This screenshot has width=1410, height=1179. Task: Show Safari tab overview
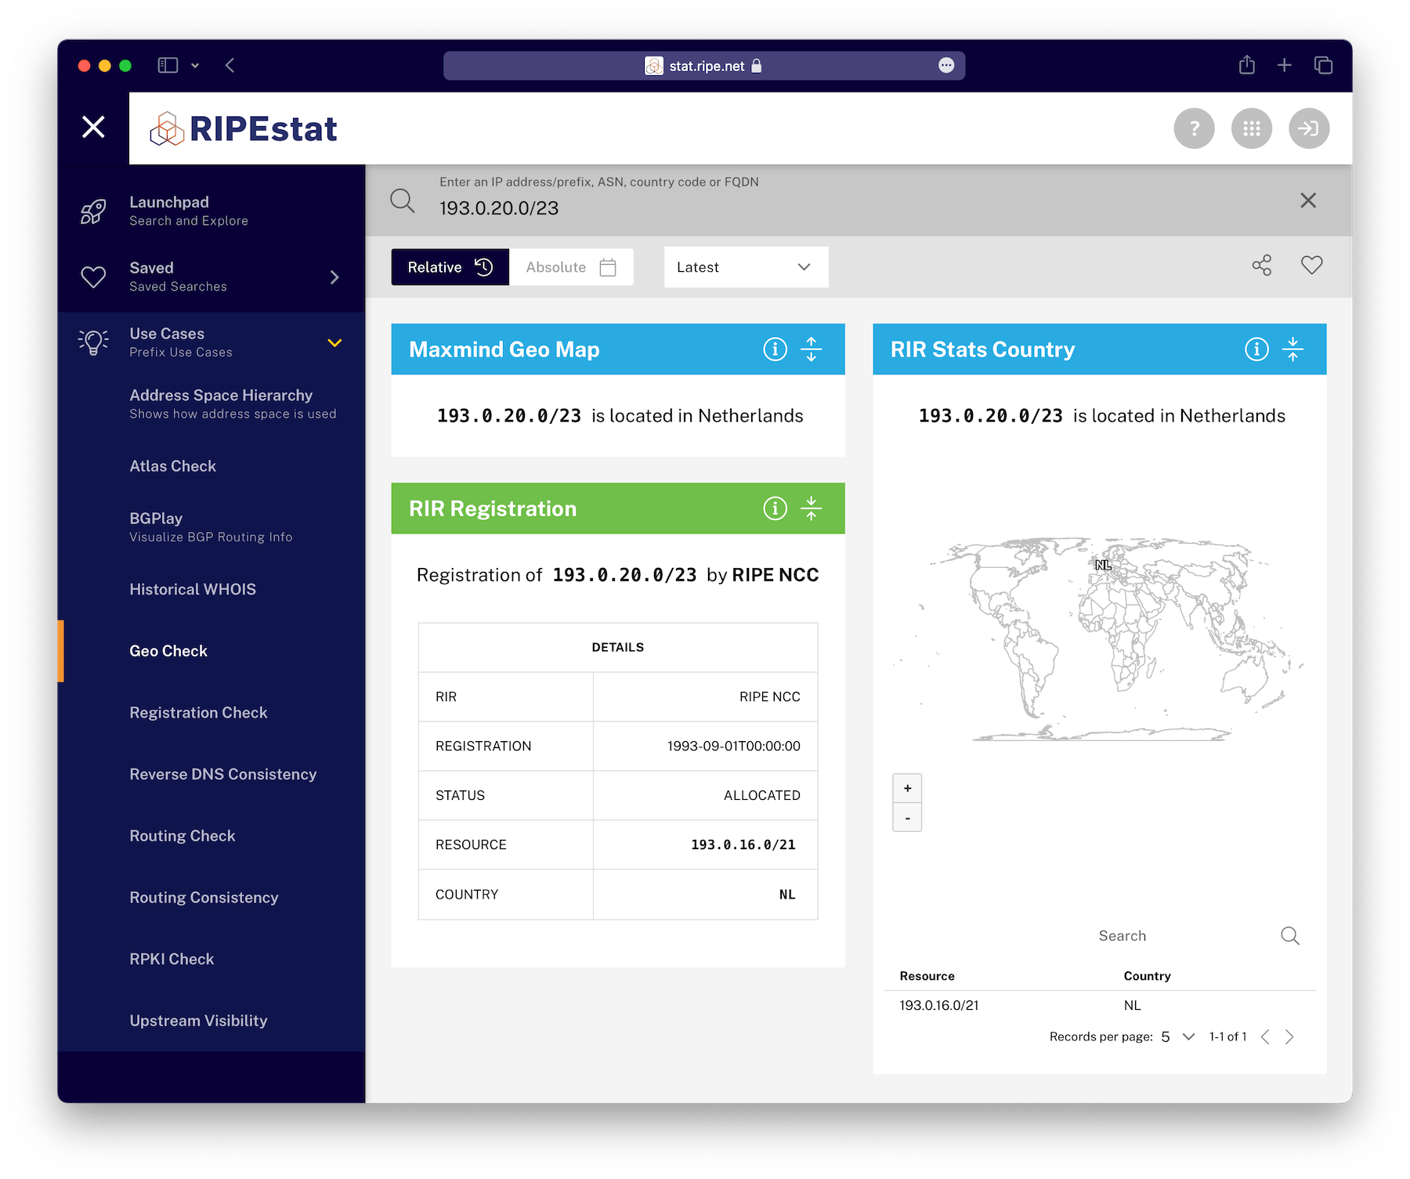[x=1323, y=66]
